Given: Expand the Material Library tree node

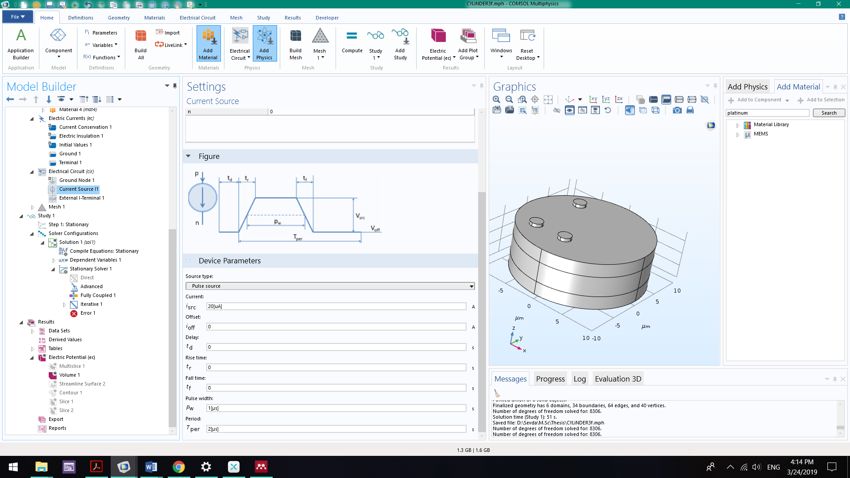Looking at the screenshot, I should 738,125.
